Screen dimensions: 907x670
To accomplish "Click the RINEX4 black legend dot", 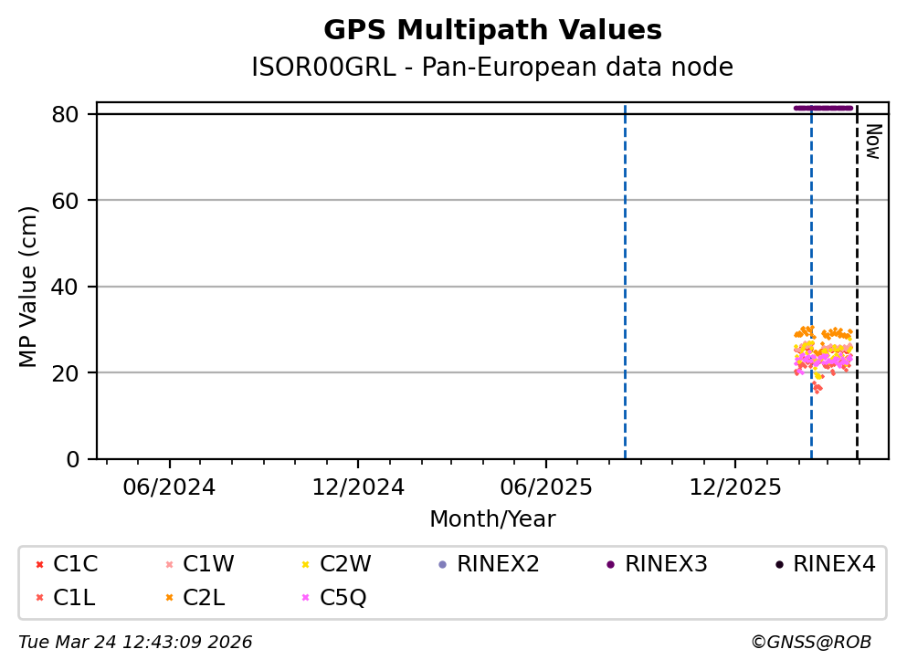I will (x=779, y=565).
